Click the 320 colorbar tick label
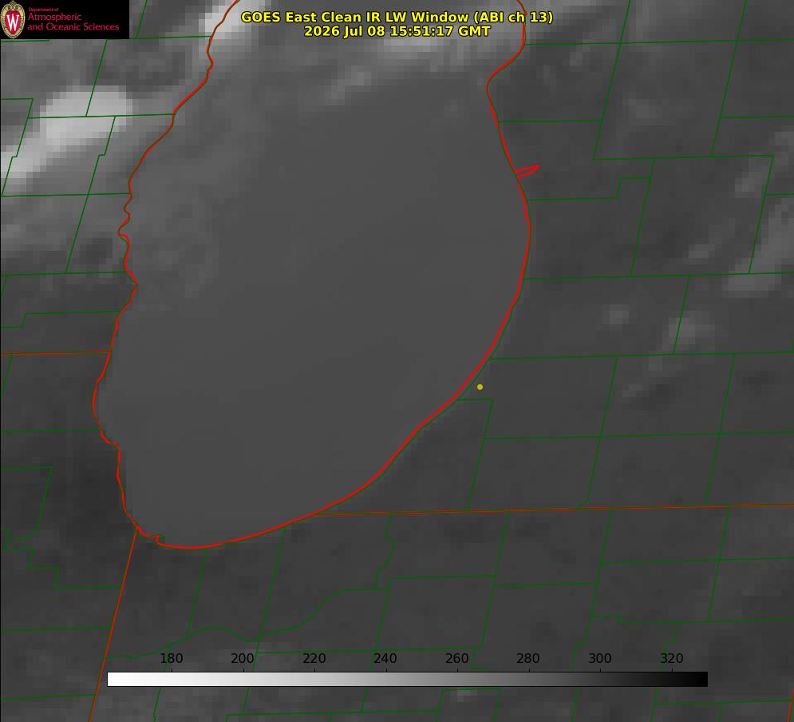This screenshot has height=722, width=794. coord(672,658)
